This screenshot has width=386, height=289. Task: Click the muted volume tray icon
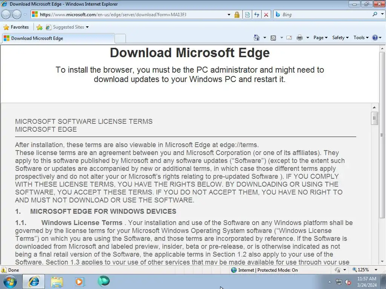[348, 282]
